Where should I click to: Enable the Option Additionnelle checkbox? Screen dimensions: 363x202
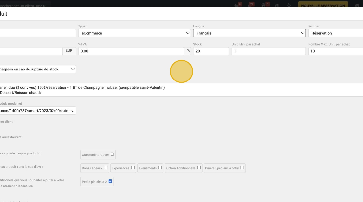[x=199, y=168]
